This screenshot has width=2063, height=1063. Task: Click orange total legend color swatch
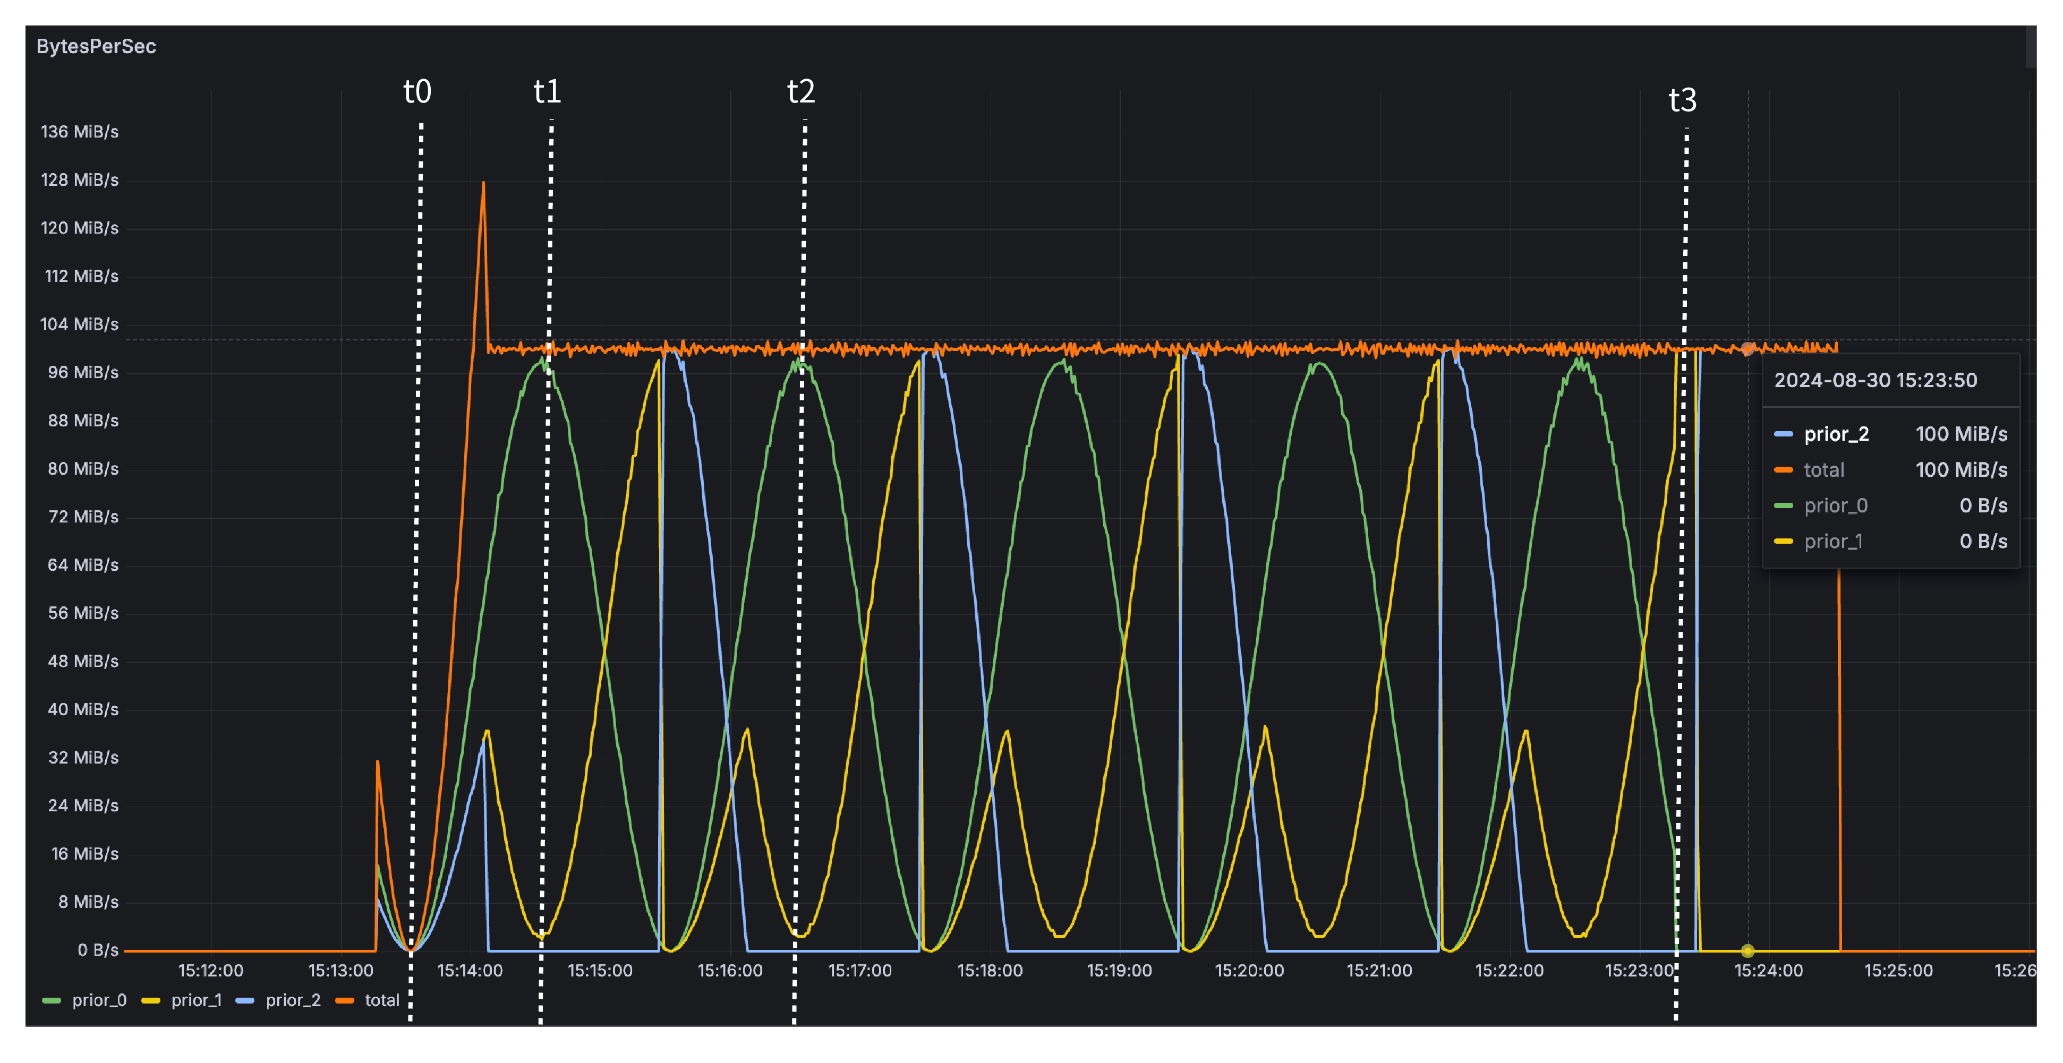coord(344,1000)
